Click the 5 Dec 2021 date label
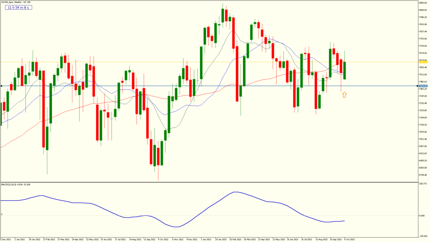This screenshot has height=242, width=430. tap(6, 239)
